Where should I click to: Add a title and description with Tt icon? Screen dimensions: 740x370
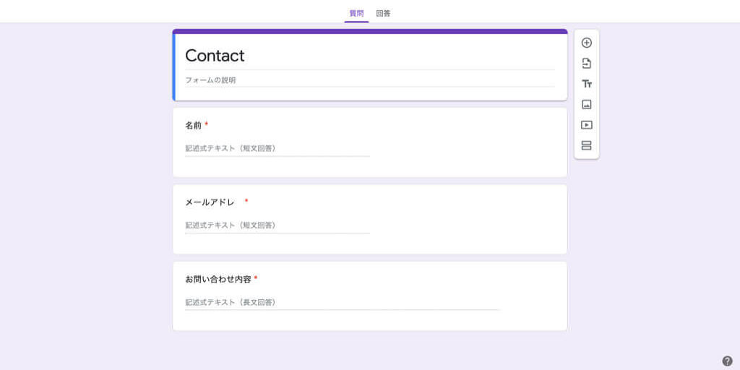pyautogui.click(x=586, y=84)
